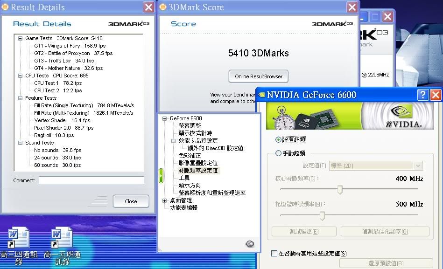This screenshot has height=269, width=443.
Task: Click the 偵測最佳化頻率 button
Action: 385,231
